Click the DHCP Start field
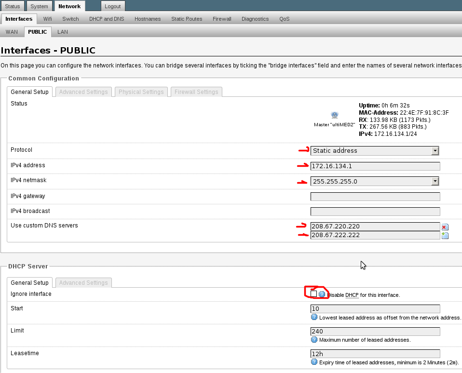 click(375, 308)
